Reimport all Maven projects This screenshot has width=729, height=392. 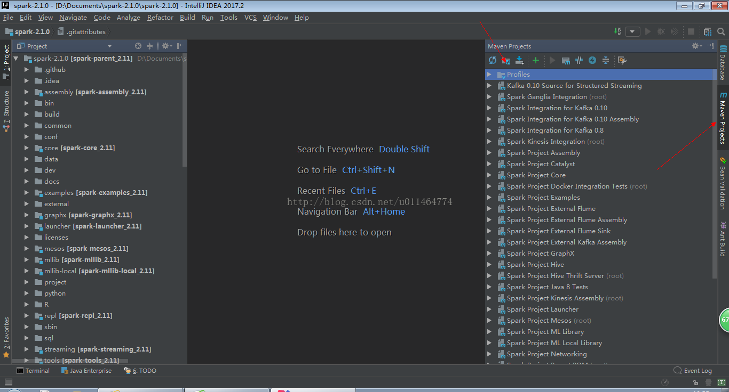(x=493, y=61)
